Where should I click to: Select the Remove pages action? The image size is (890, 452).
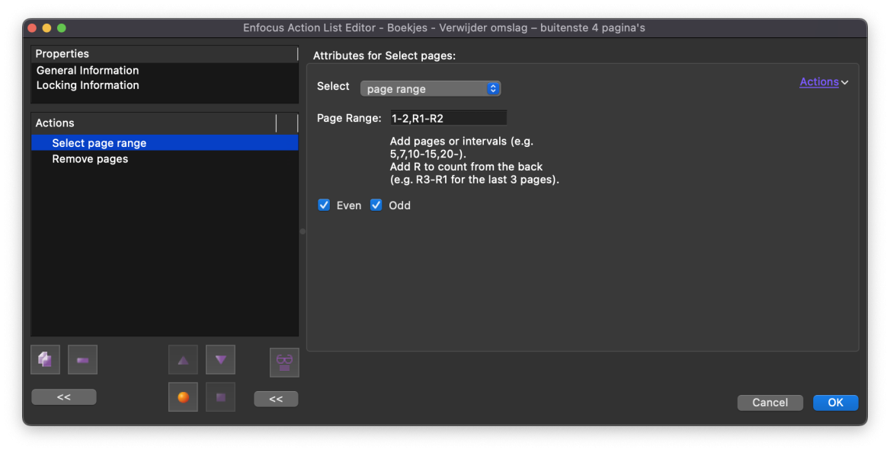(90, 159)
